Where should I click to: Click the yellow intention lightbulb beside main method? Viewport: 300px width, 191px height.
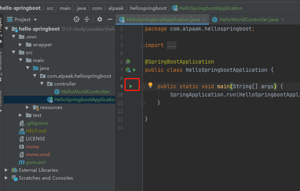[x=150, y=85]
